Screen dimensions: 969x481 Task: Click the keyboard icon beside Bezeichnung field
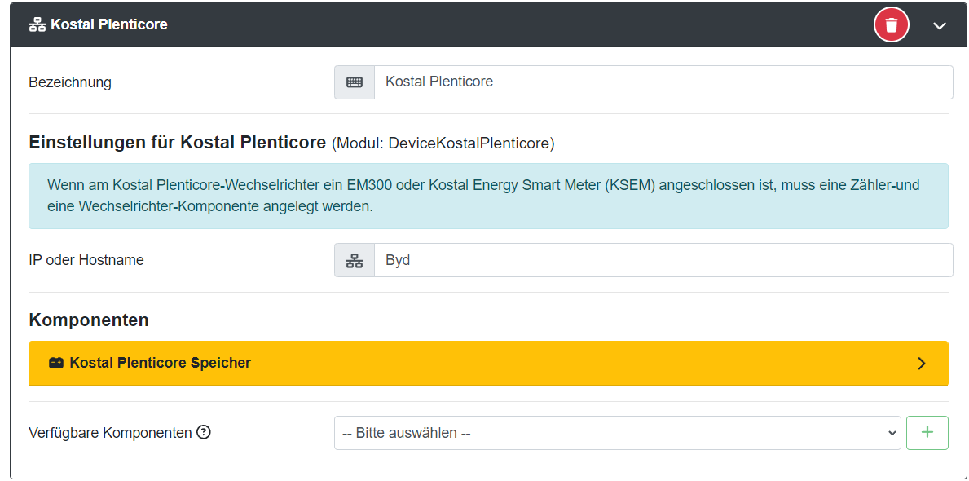point(355,82)
